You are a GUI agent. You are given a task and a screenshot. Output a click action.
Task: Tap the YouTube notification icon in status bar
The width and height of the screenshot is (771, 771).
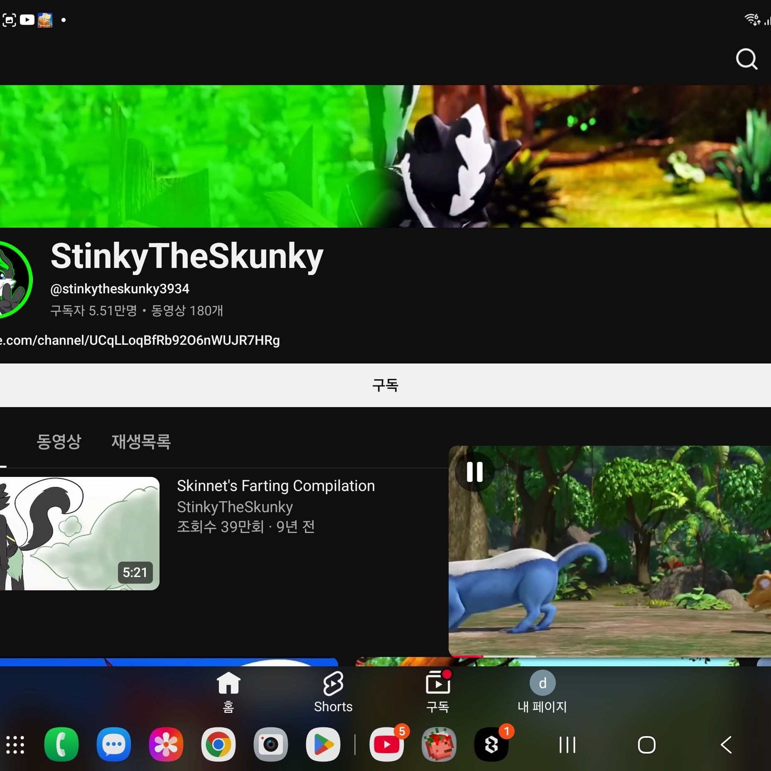pyautogui.click(x=27, y=20)
